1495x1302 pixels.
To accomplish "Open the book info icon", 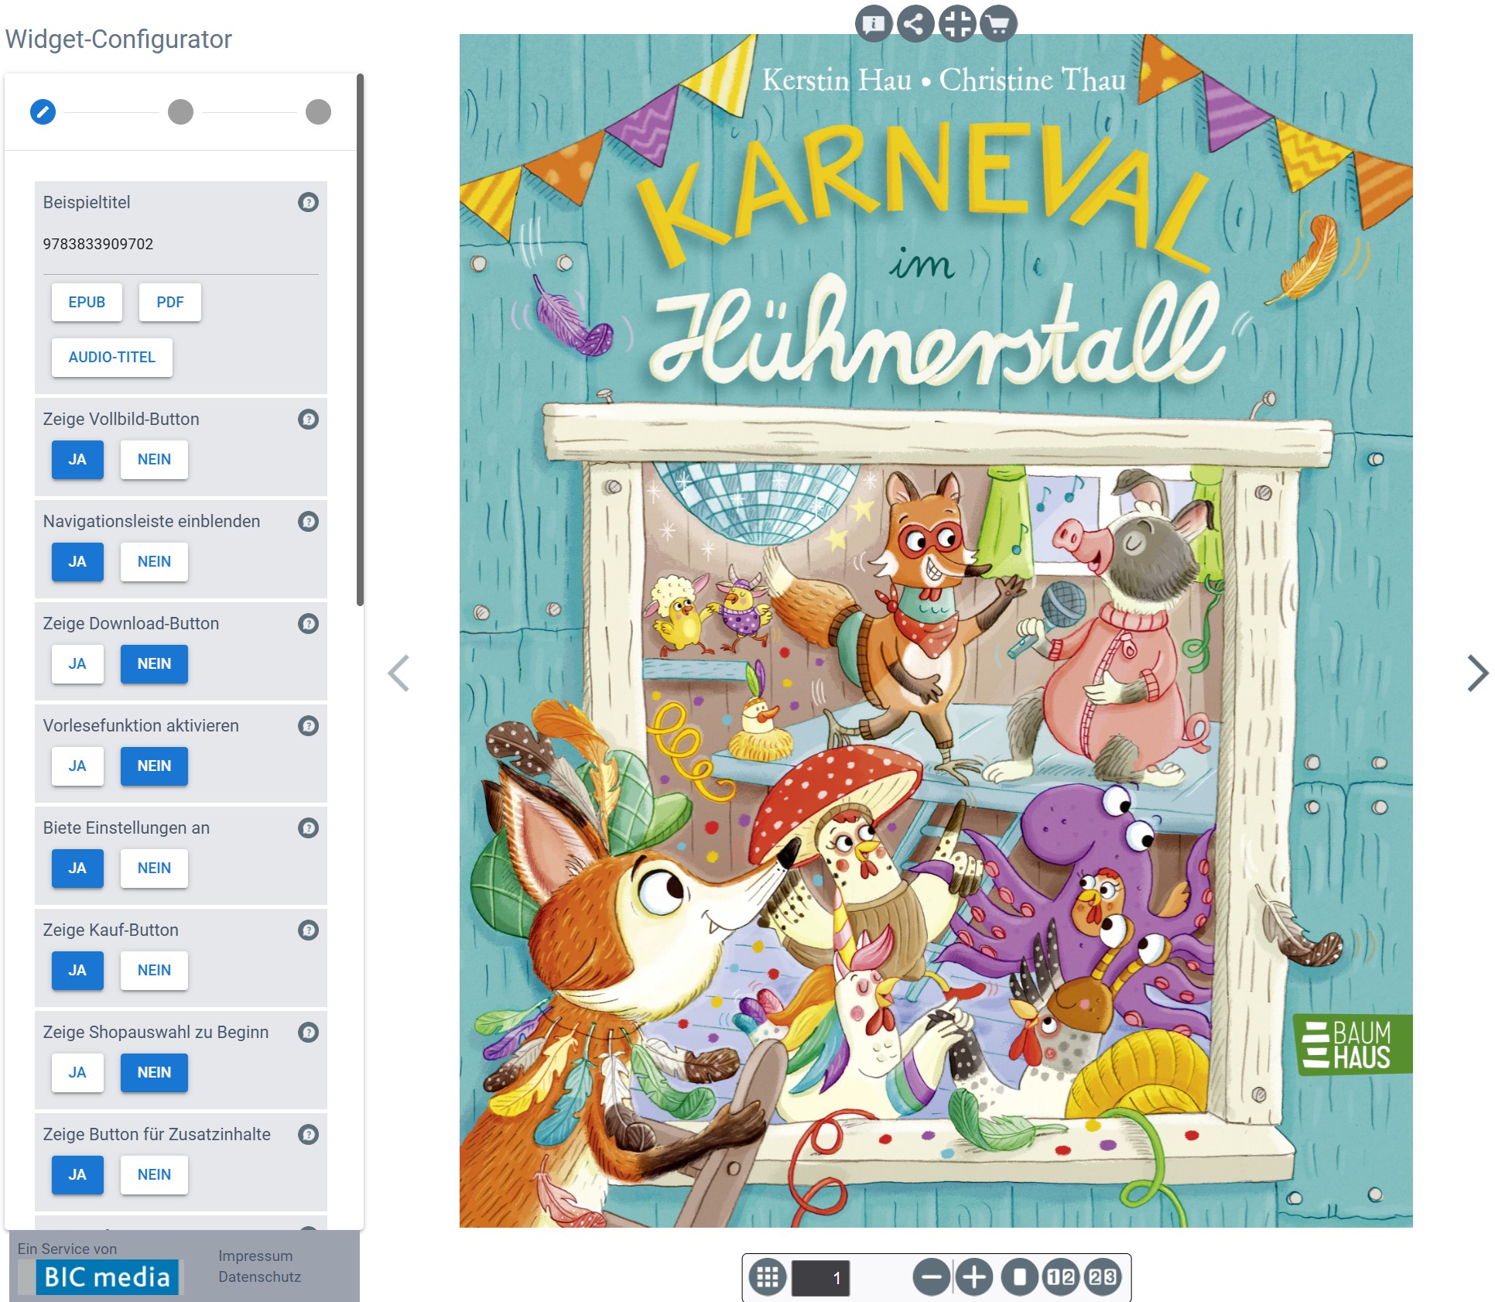I will (x=874, y=23).
